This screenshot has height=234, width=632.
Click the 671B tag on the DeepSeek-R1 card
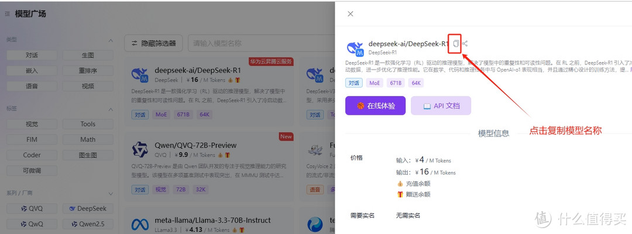pos(183,115)
